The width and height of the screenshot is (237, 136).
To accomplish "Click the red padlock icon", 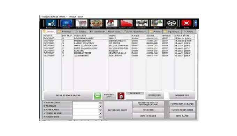I will click(x=121, y=96).
